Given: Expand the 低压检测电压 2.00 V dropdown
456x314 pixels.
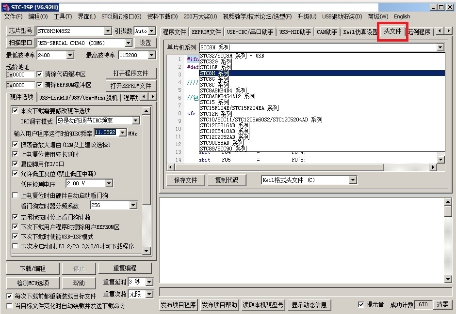Looking at the screenshot, I should [109, 183].
